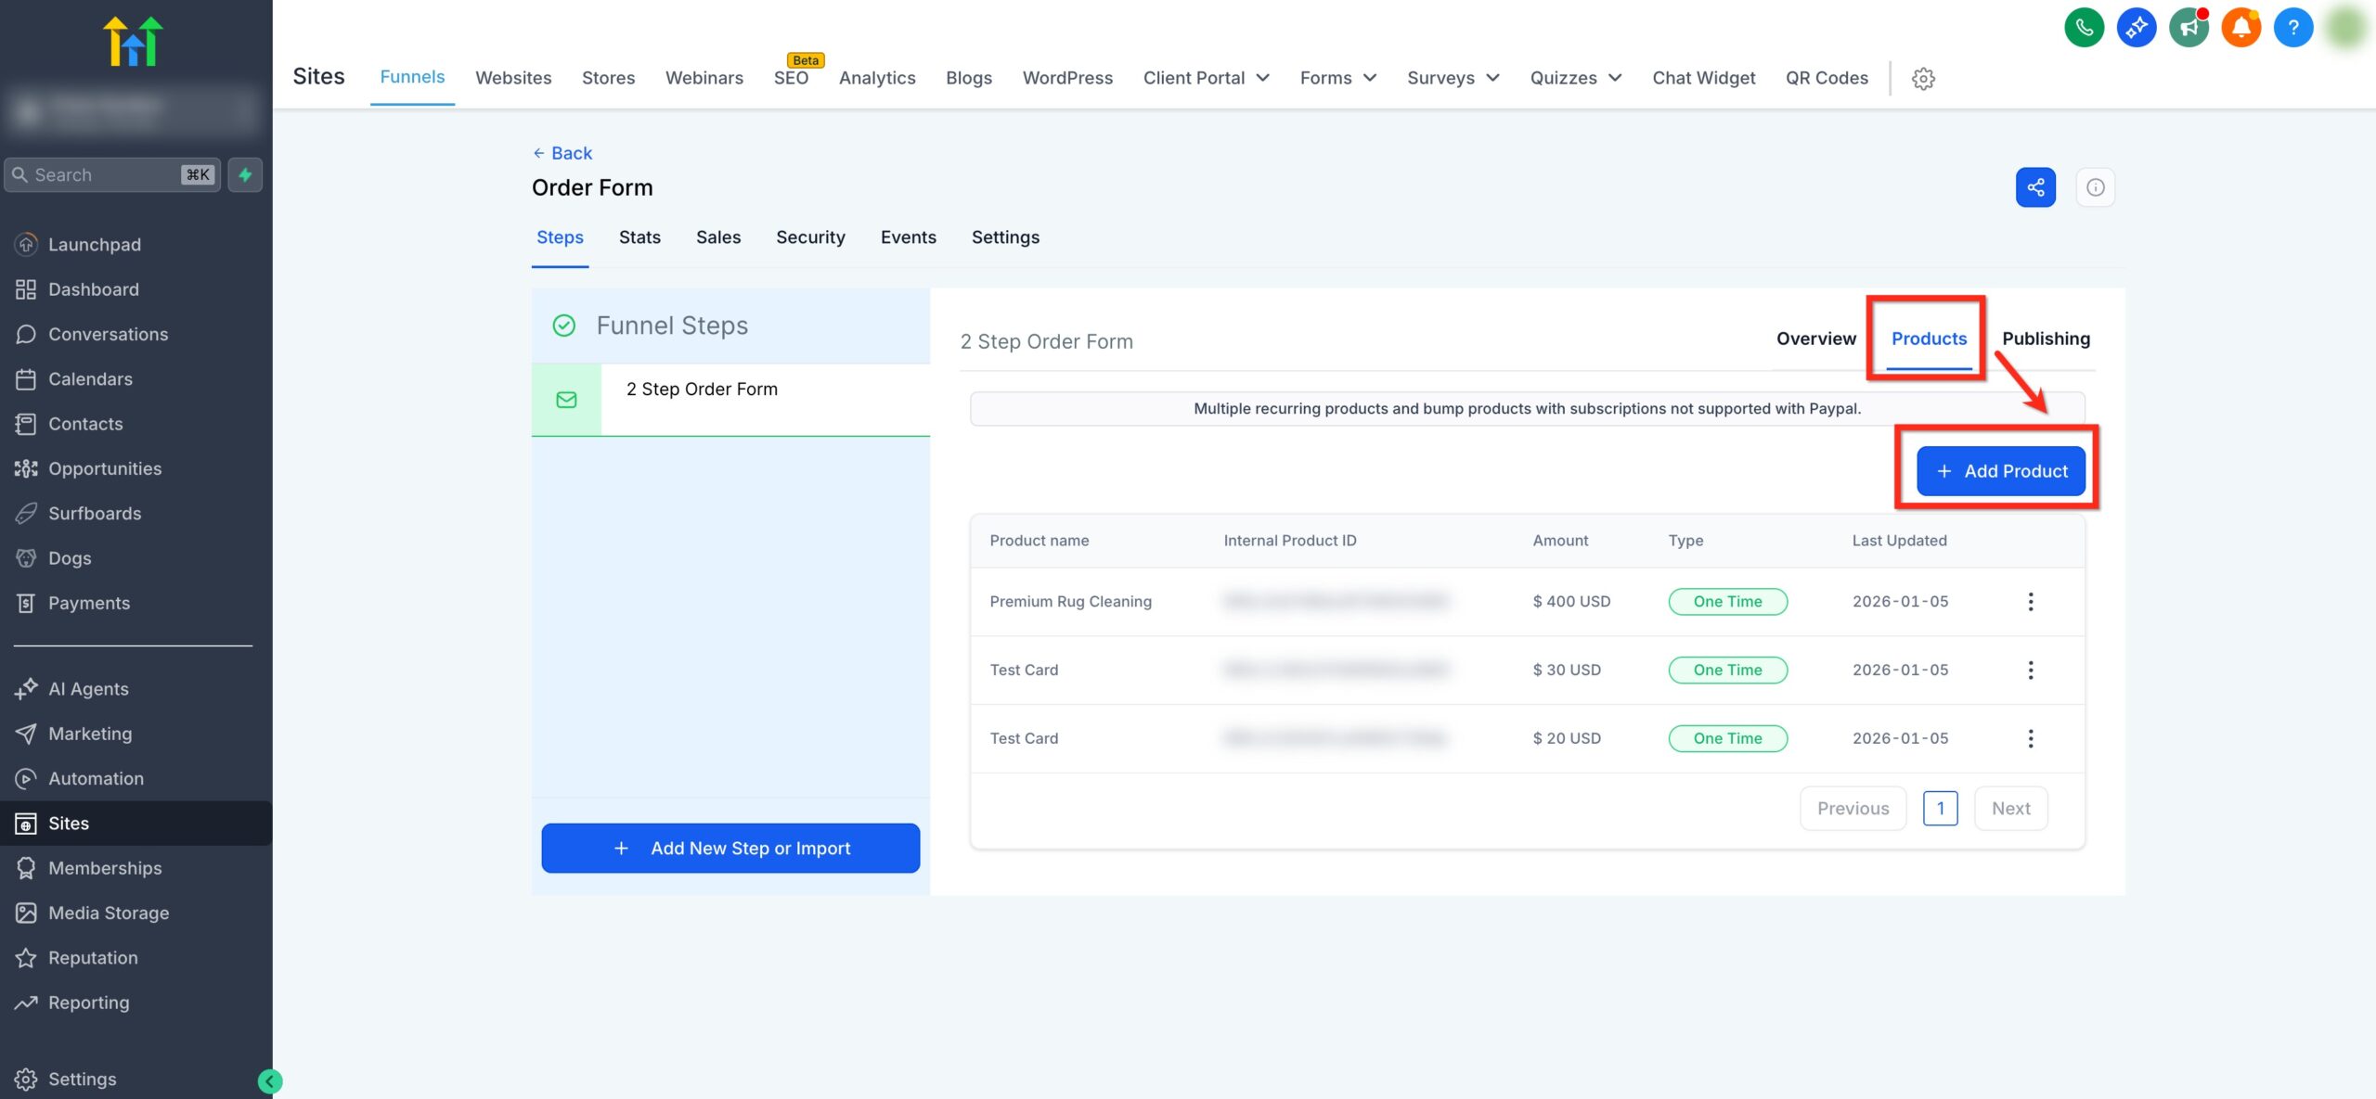Open the Sites settings gear icon
This screenshot has width=2376, height=1099.
[1923, 78]
